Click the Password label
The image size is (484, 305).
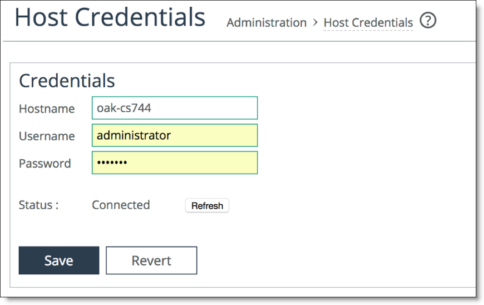tap(45, 164)
